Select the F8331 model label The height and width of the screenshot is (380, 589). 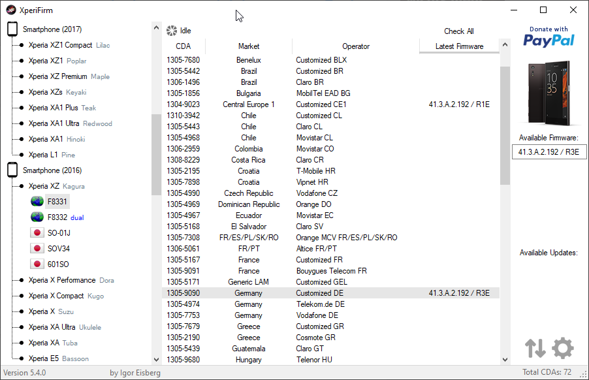pyautogui.click(x=57, y=202)
